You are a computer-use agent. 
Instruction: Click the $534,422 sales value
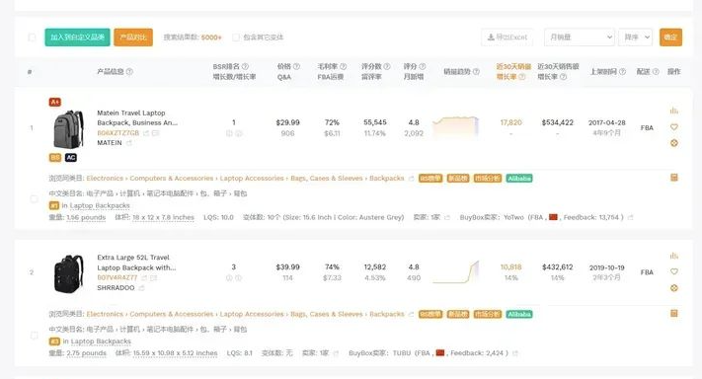coord(558,122)
